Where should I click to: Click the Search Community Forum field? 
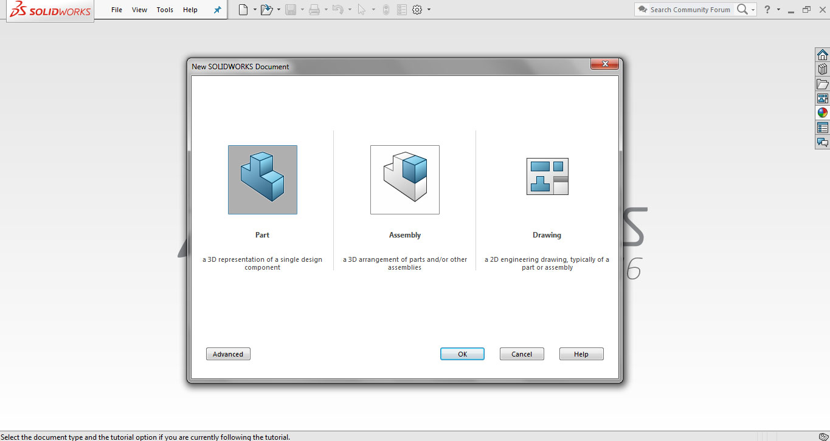690,10
